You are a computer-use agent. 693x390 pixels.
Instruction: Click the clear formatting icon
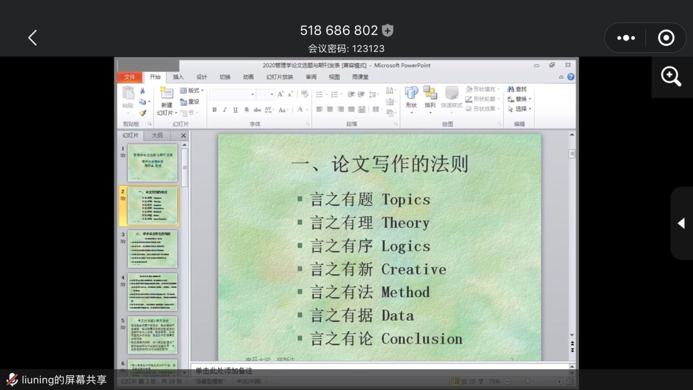click(304, 94)
